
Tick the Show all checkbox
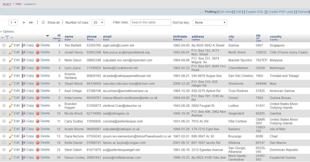(x=43, y=22)
